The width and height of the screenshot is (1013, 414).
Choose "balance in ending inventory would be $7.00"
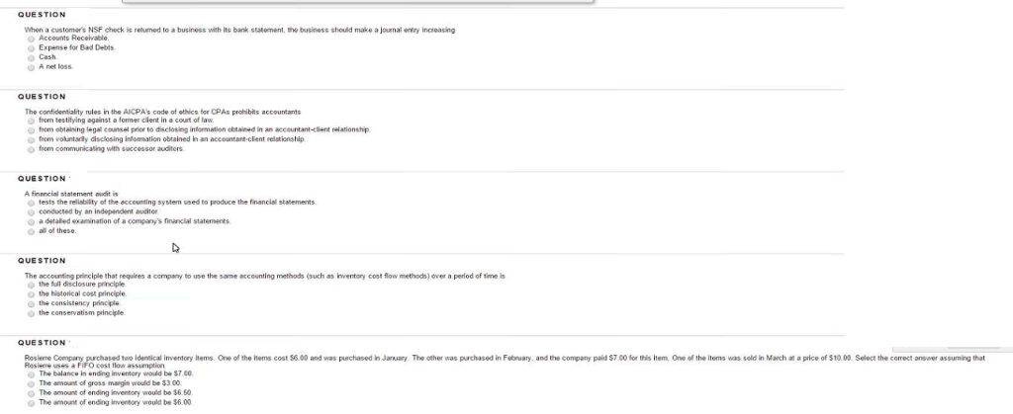[32, 374]
